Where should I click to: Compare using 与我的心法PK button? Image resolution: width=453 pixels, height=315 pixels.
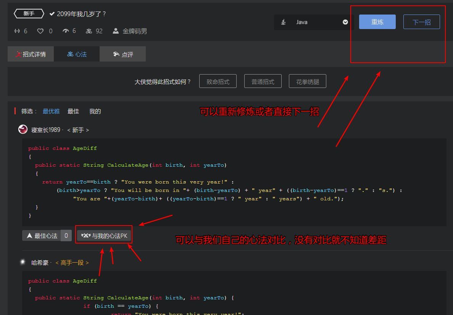pyautogui.click(x=104, y=236)
